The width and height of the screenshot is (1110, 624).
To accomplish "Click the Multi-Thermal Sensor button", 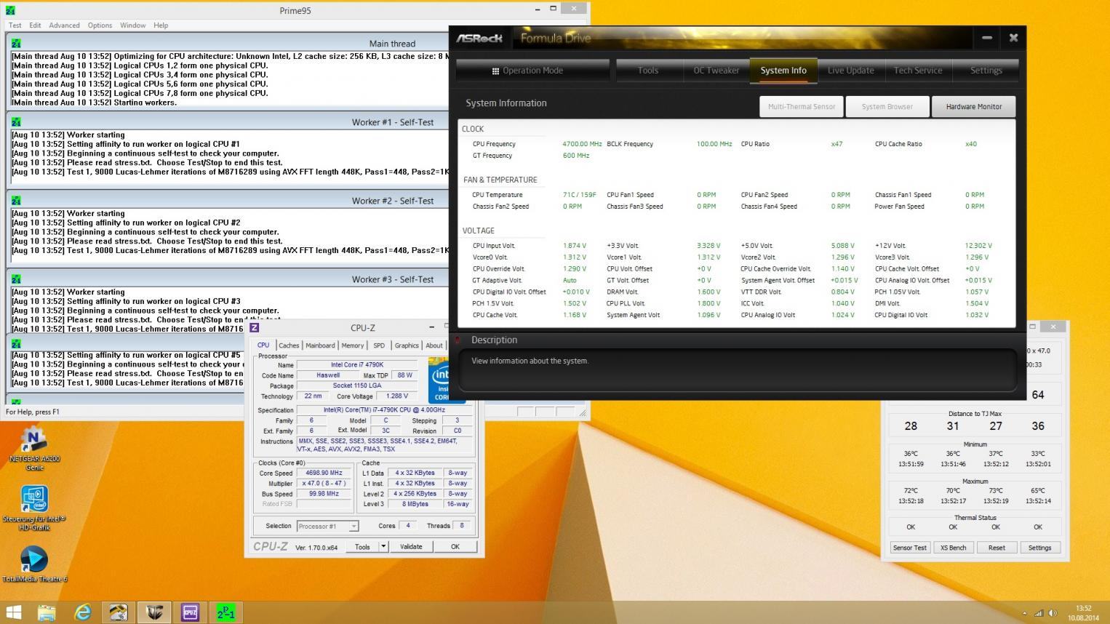I will (x=801, y=107).
